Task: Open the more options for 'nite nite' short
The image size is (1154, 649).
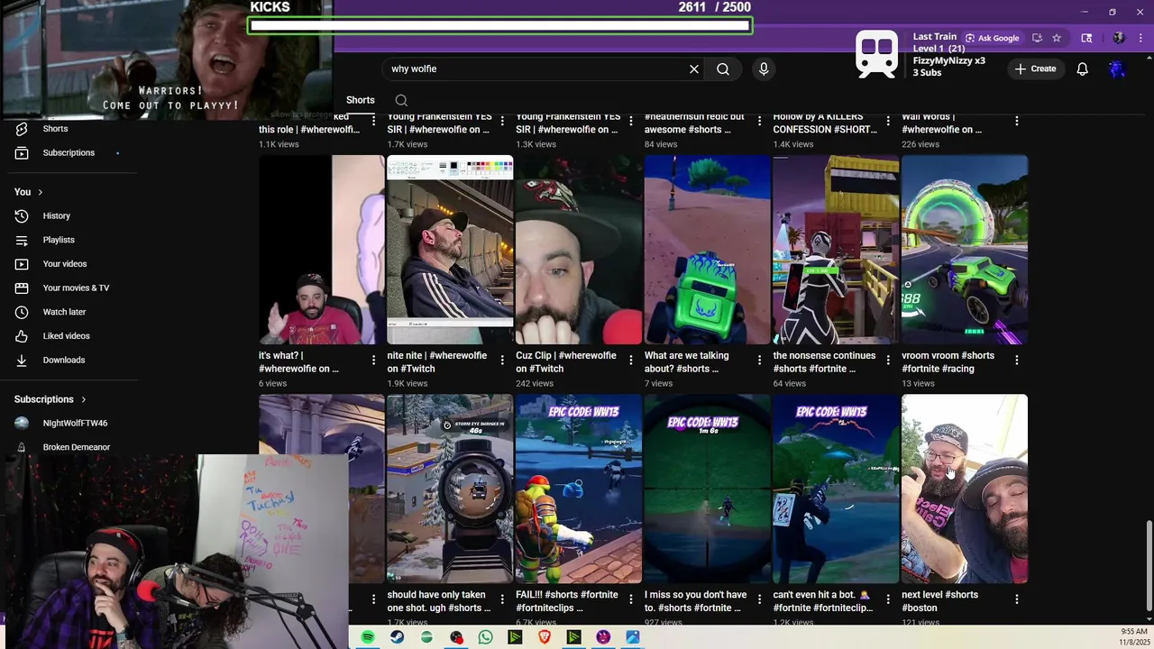Action: (x=502, y=360)
